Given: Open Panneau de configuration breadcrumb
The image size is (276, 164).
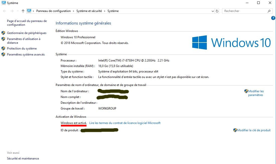Looking at the screenshot, I should 53,11.
